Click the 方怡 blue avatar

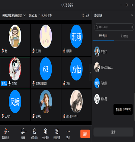(76, 69)
